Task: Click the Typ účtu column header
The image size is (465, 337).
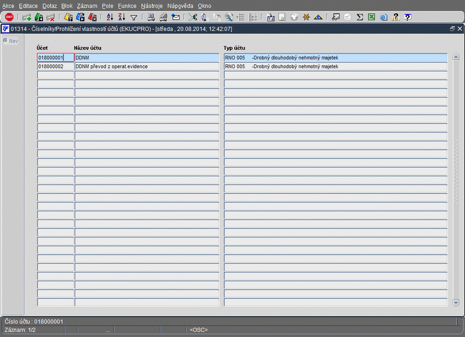Action: point(234,48)
